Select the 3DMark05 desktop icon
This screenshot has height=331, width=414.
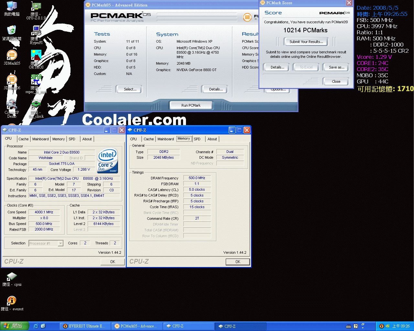12,58
